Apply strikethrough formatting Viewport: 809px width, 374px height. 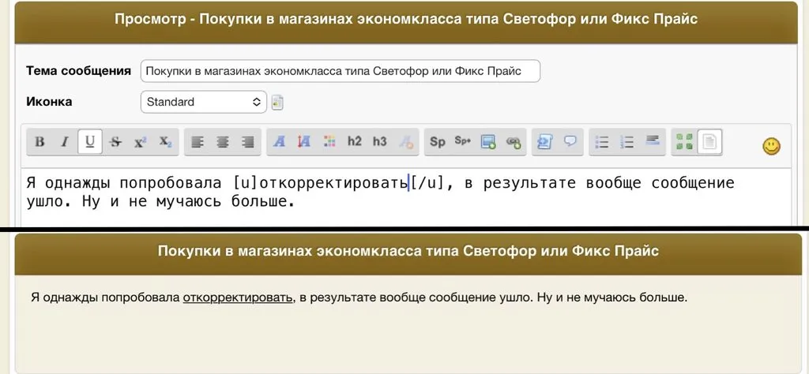(115, 142)
